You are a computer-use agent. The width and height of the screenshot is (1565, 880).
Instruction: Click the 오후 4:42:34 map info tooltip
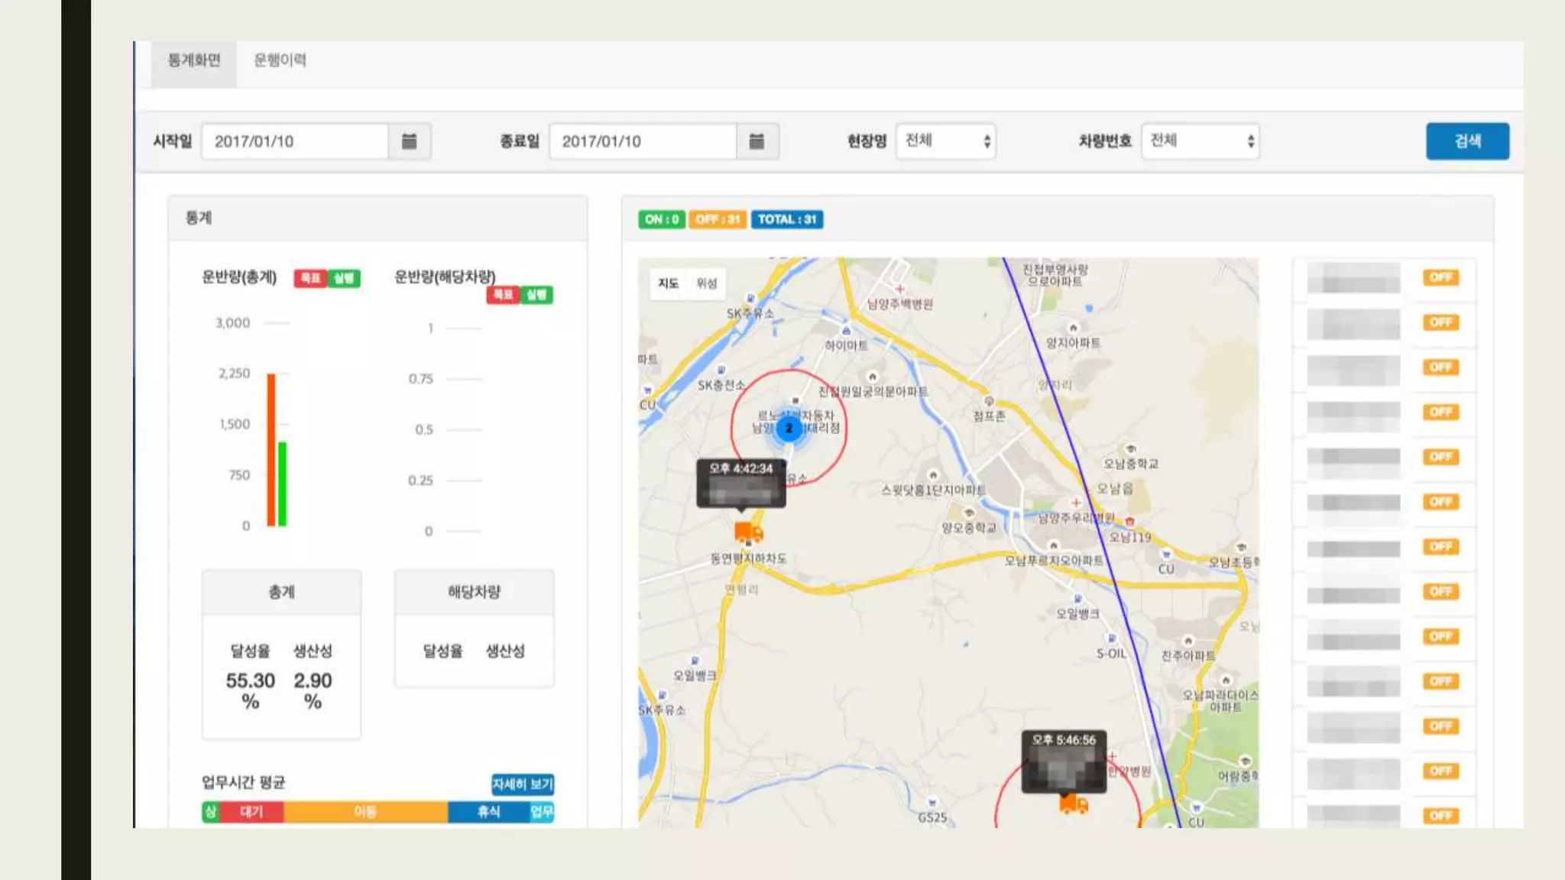tap(740, 484)
